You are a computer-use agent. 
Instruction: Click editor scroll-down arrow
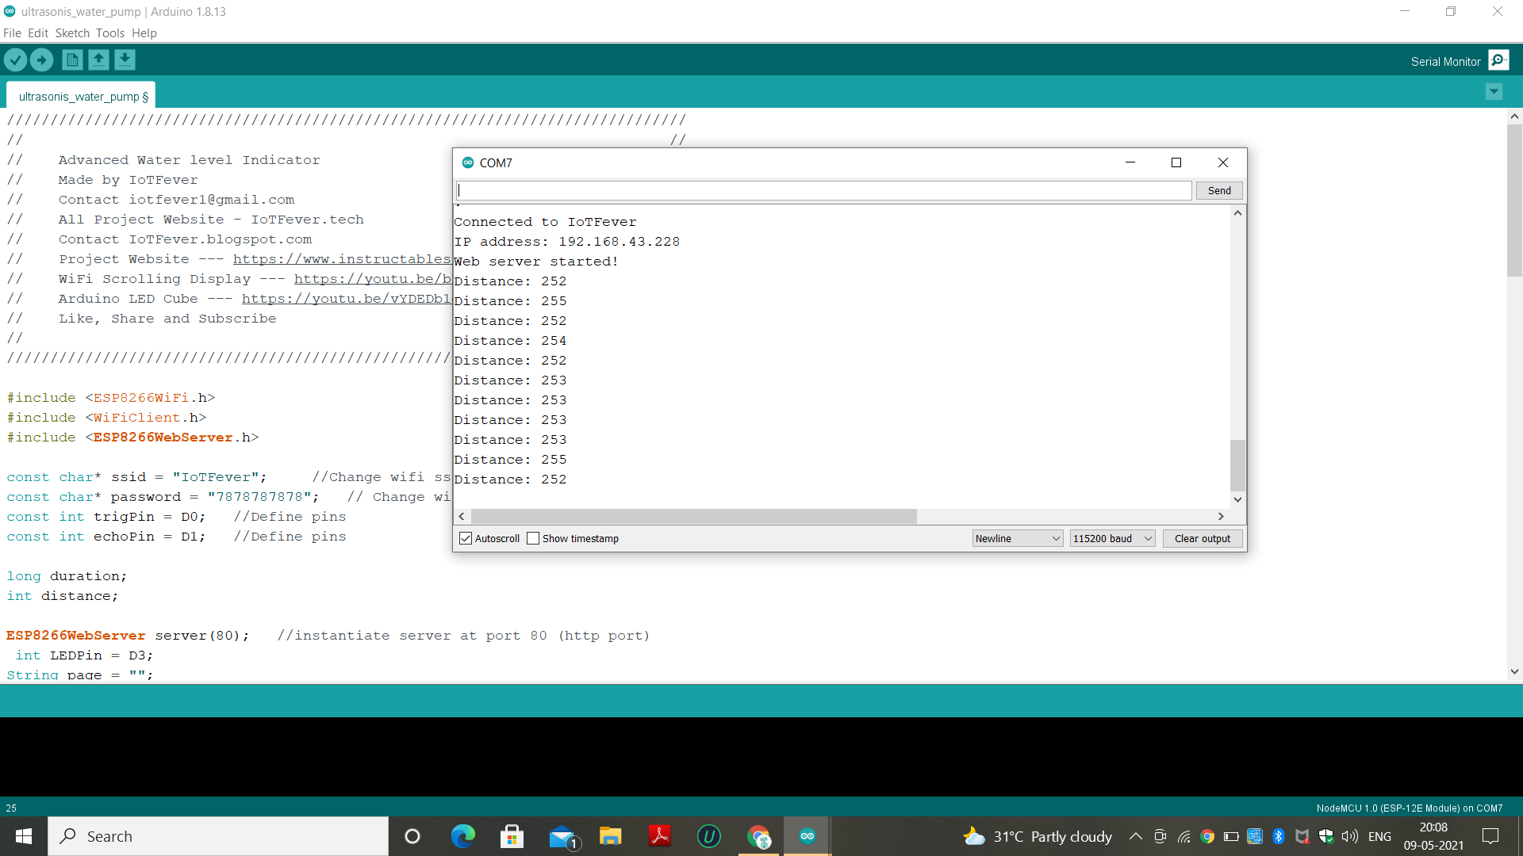pos(1514,671)
